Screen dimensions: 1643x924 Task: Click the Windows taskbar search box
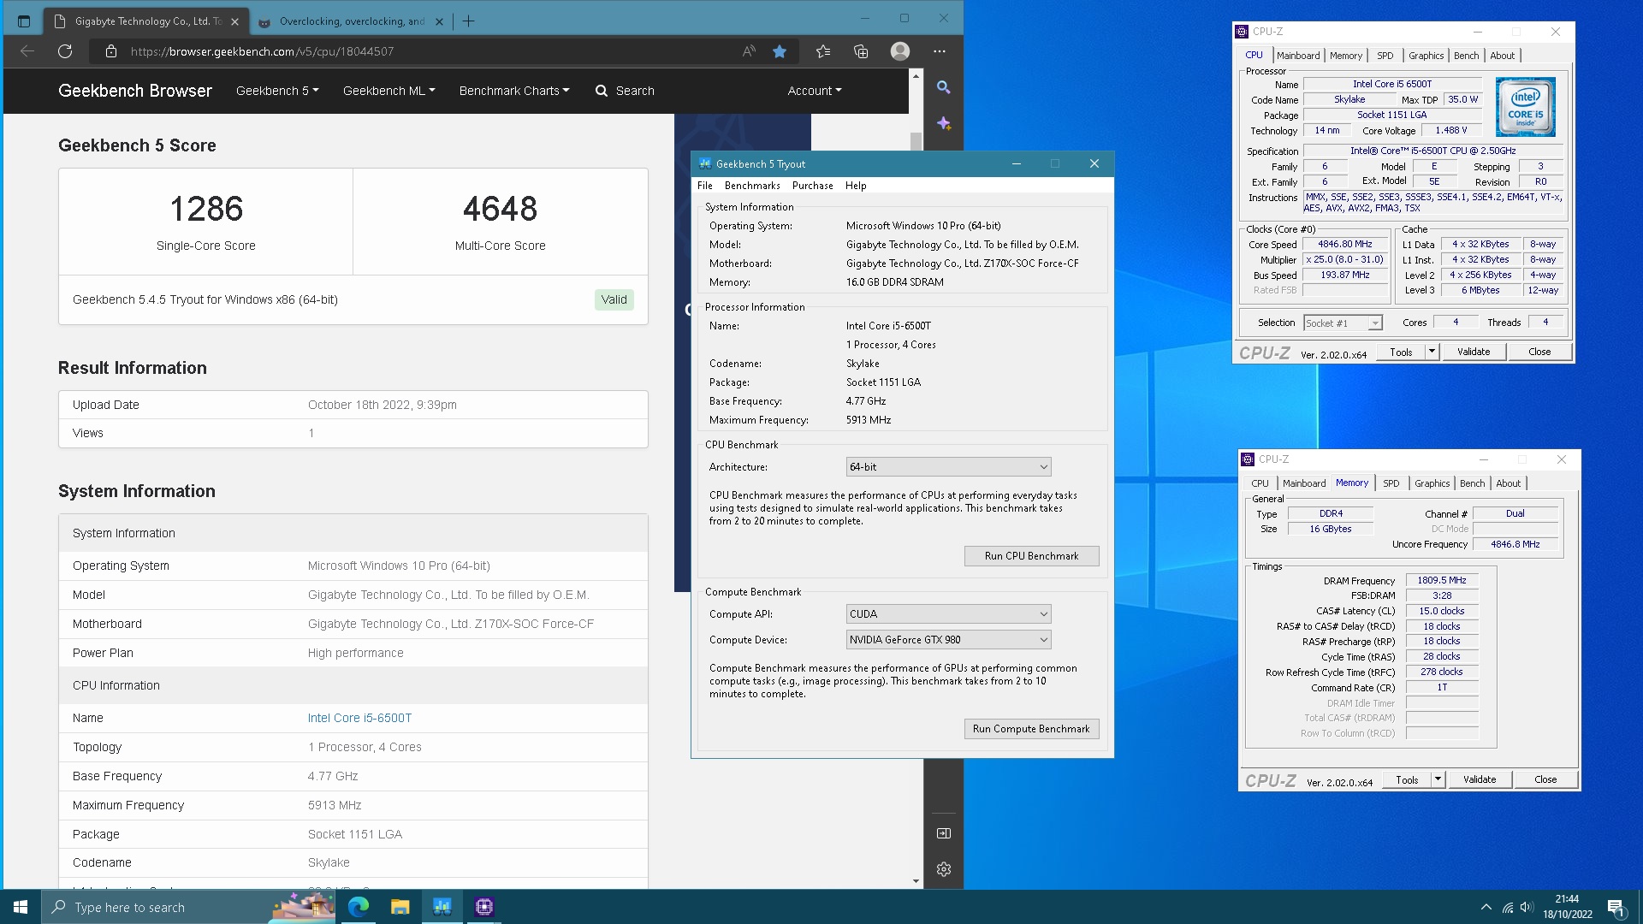[x=188, y=907]
